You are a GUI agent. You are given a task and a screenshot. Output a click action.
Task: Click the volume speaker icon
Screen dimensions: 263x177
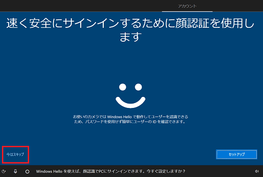[257, 171]
